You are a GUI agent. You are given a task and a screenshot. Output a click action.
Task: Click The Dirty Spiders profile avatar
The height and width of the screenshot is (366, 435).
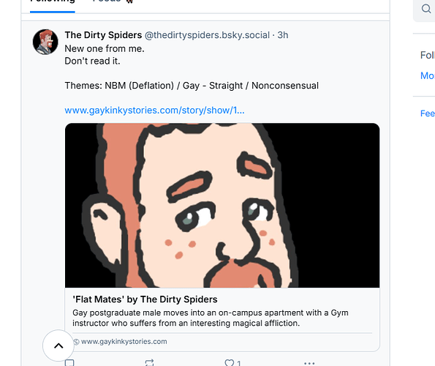point(45,42)
